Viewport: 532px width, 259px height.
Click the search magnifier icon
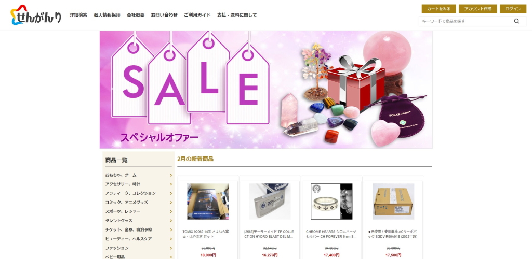[x=516, y=21]
